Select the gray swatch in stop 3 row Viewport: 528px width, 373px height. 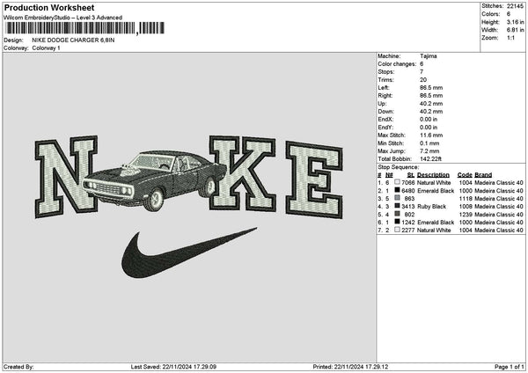tap(398, 198)
